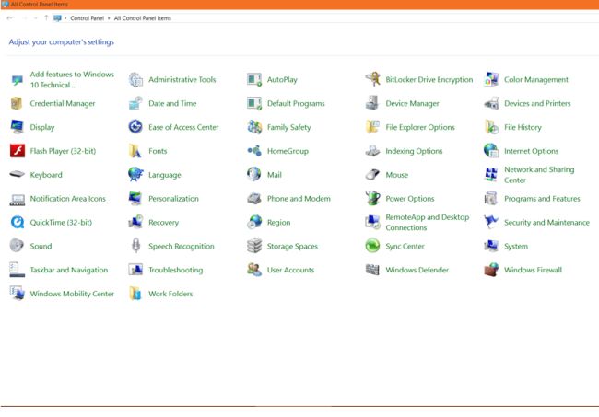The width and height of the screenshot is (599, 417).
Task: Click the Family Safety icon
Action: [254, 127]
